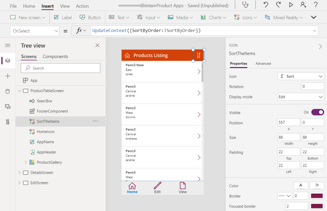
Task: Collapse the ProductTableScreen tree node
Action: point(19,91)
